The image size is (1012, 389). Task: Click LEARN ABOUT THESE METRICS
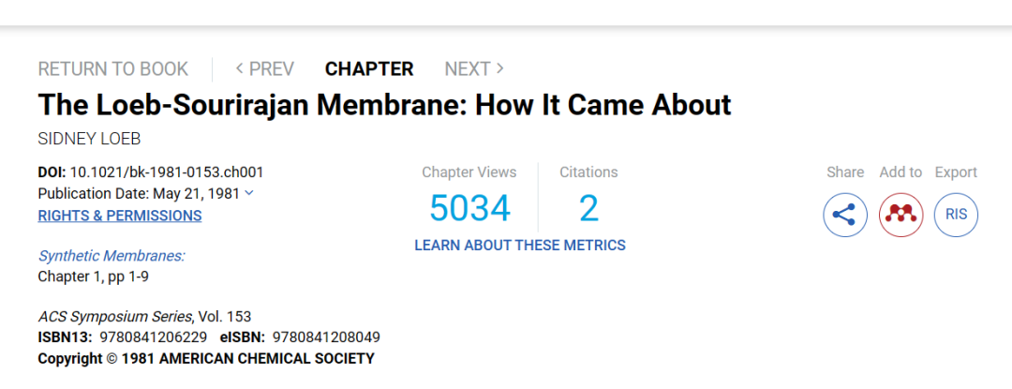point(519,246)
